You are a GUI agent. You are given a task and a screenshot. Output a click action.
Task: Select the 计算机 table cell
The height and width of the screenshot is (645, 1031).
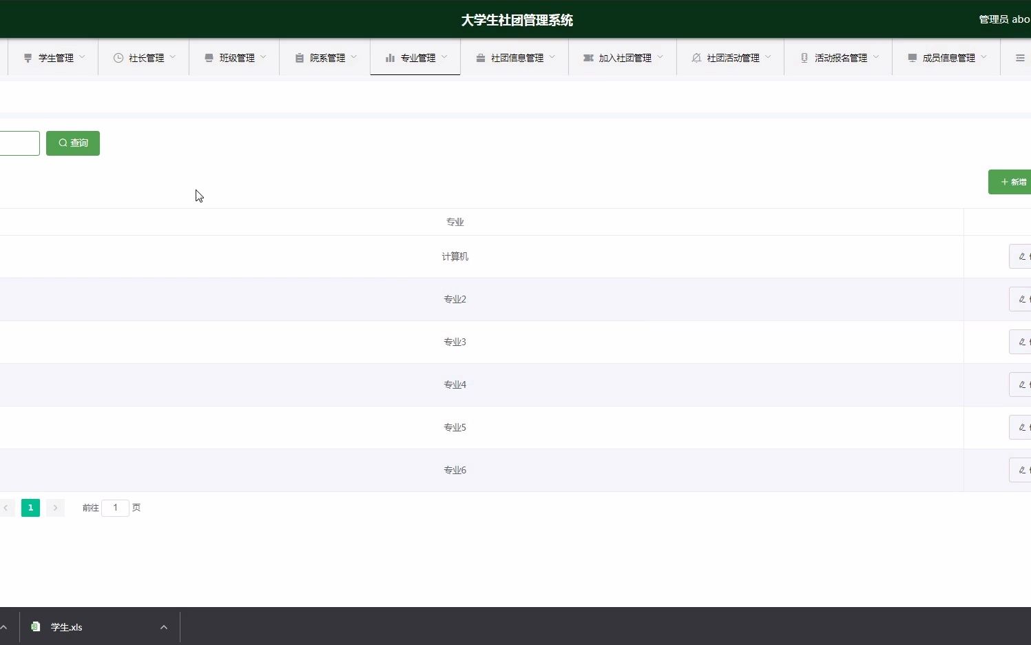[455, 256]
